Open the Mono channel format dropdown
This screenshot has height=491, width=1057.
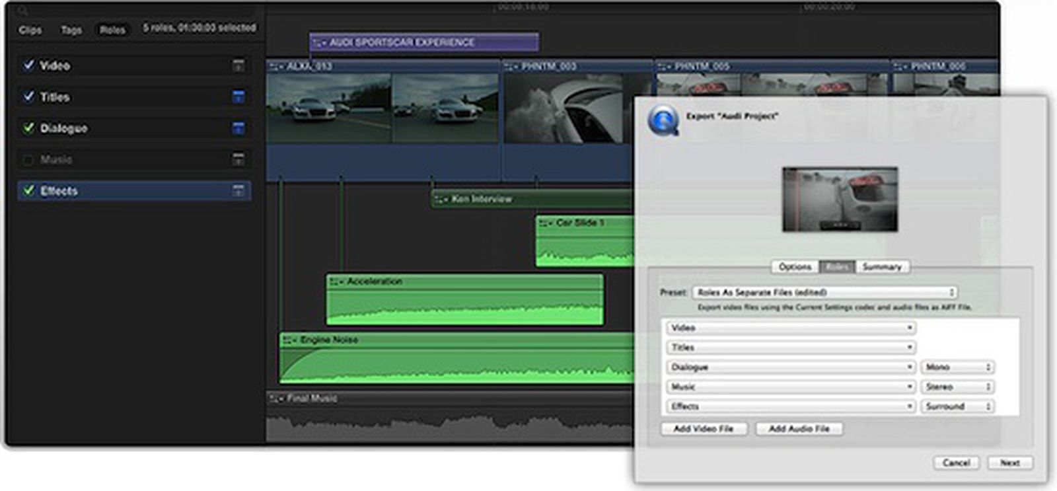click(957, 367)
